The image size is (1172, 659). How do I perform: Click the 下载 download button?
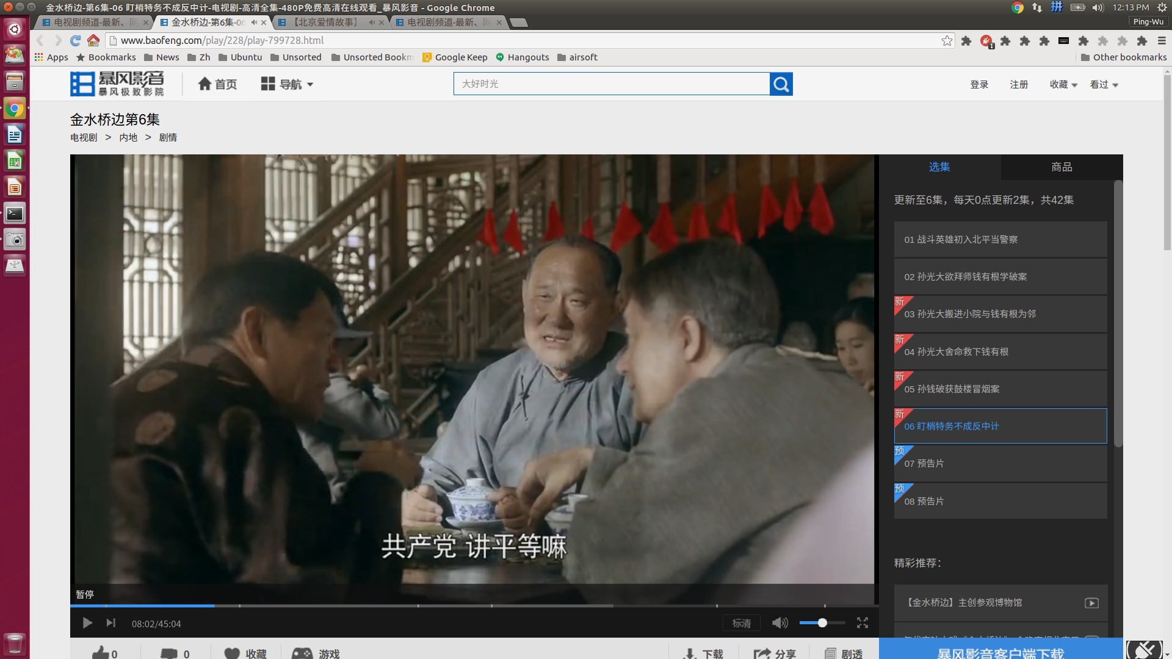pos(703,654)
